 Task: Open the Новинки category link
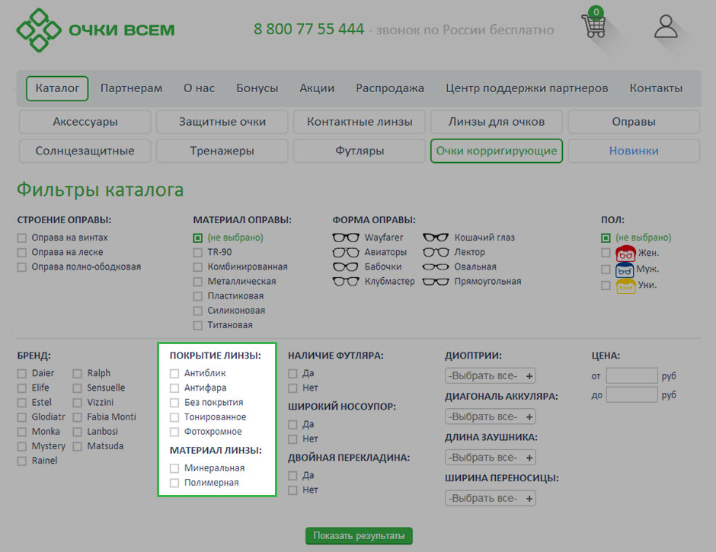coord(633,151)
